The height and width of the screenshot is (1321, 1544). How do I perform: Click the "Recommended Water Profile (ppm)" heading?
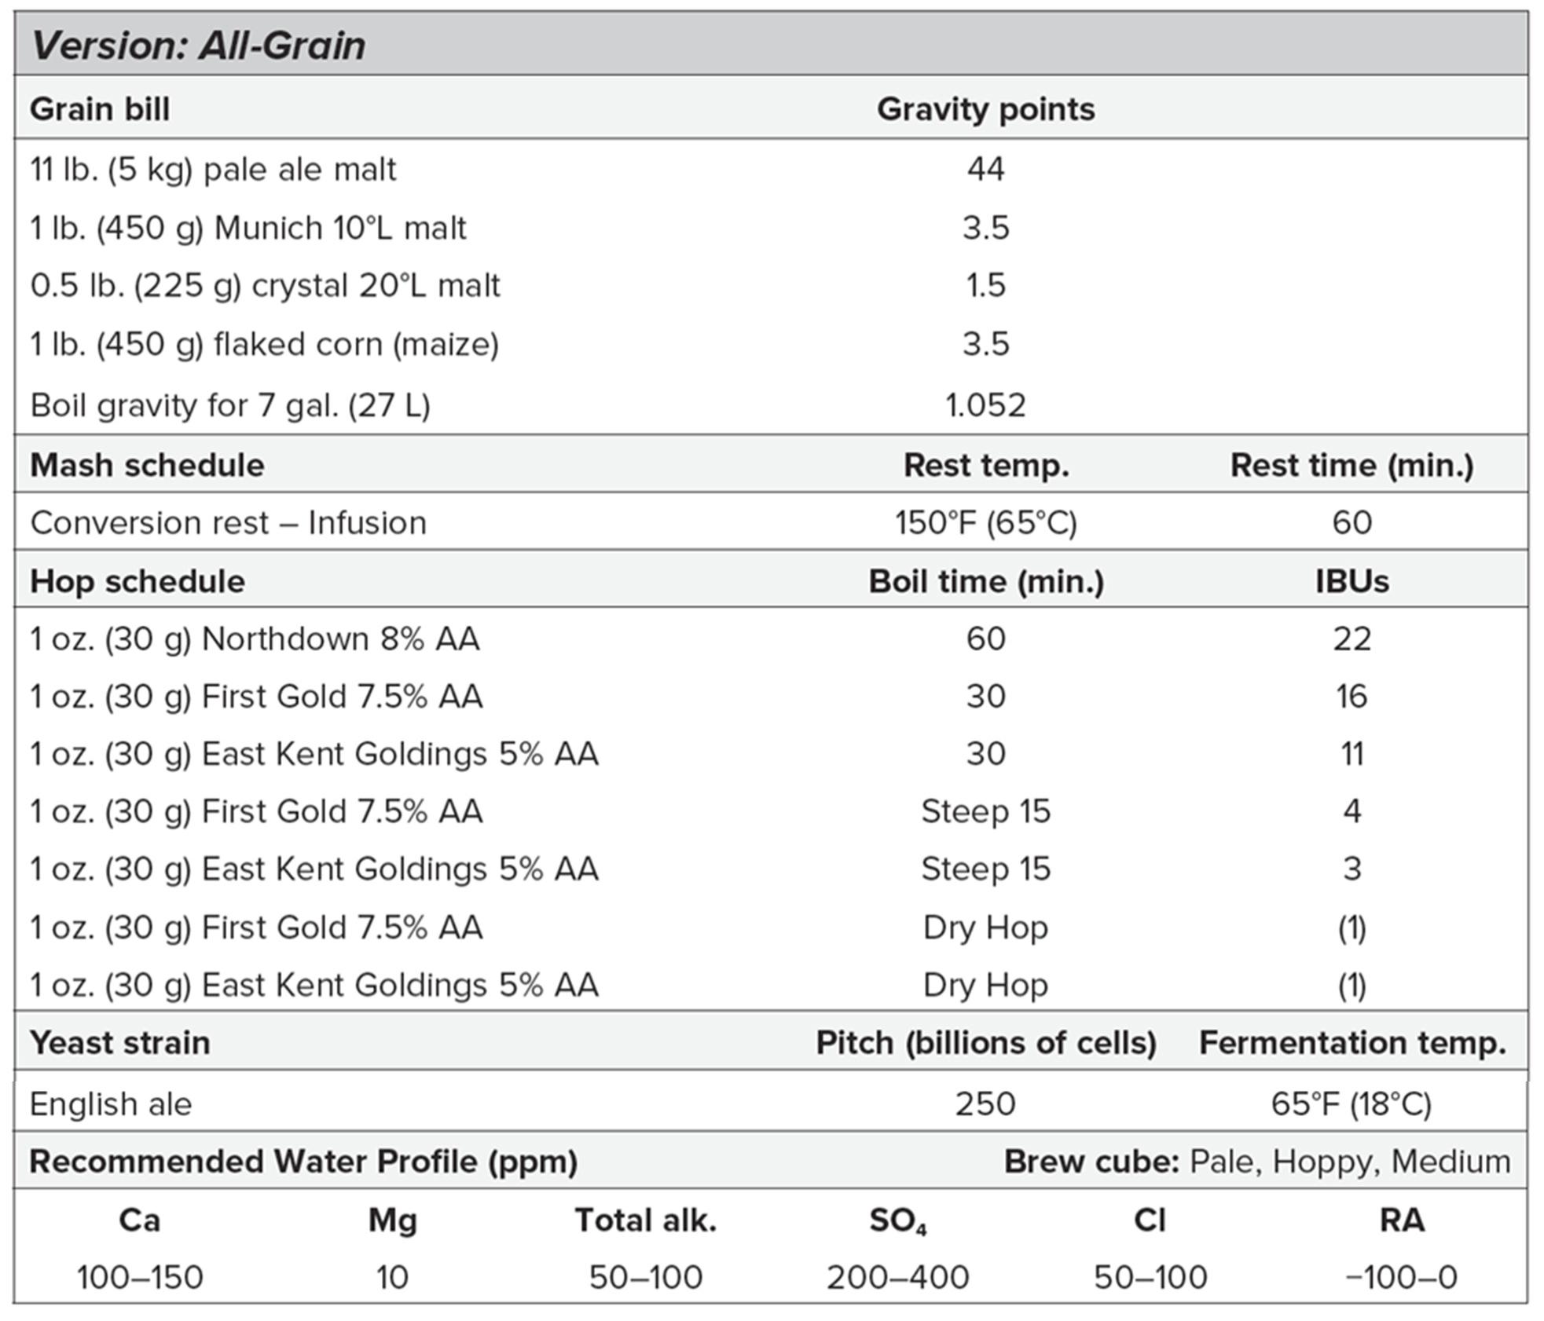(303, 1162)
